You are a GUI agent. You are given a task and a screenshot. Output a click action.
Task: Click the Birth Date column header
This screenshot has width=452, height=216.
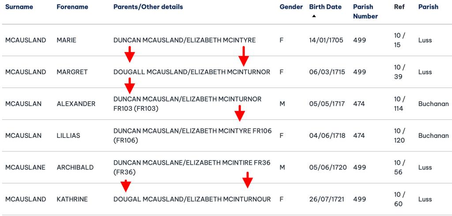tap(325, 7)
